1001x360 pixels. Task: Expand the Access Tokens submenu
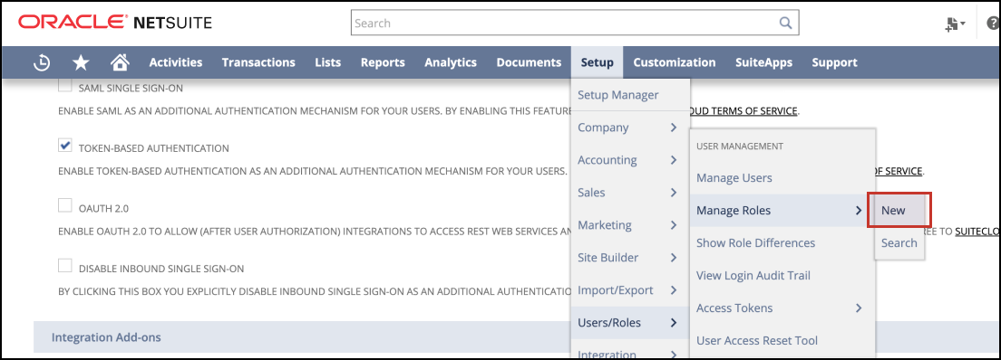click(782, 308)
